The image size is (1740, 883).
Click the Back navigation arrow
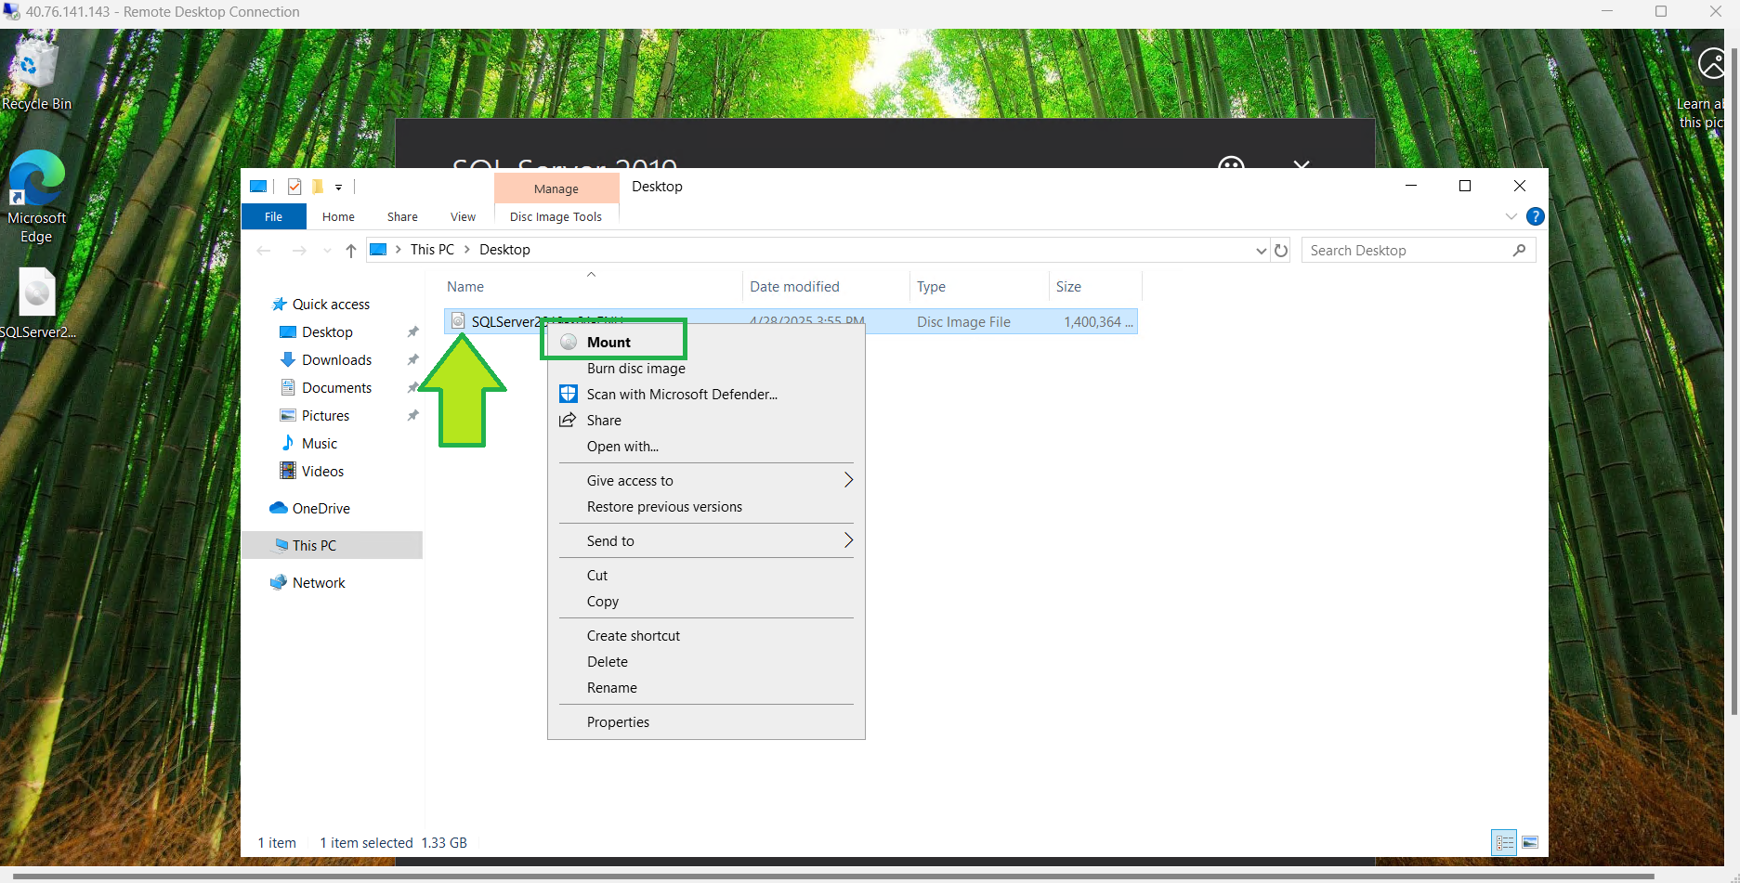(264, 250)
